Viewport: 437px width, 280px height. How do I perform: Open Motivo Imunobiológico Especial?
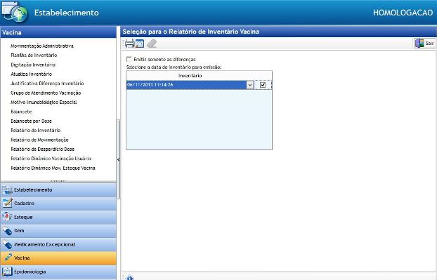[x=44, y=102]
